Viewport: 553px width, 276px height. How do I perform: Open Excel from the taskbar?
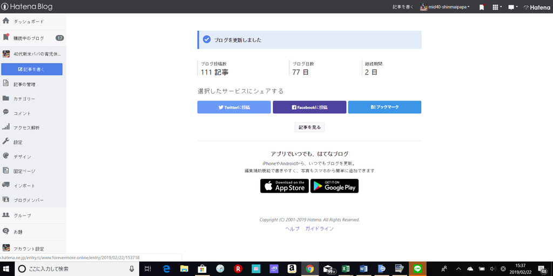coord(346,269)
